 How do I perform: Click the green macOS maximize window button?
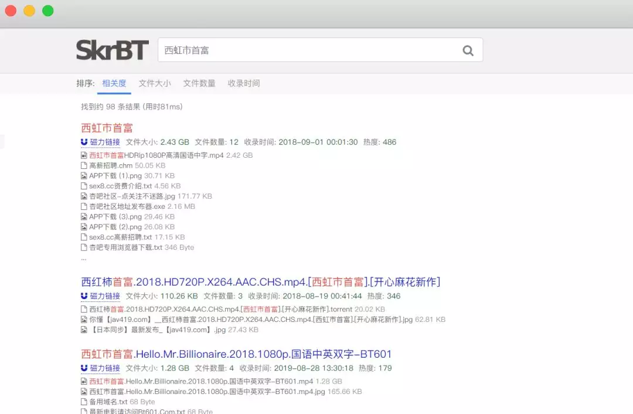(x=47, y=11)
